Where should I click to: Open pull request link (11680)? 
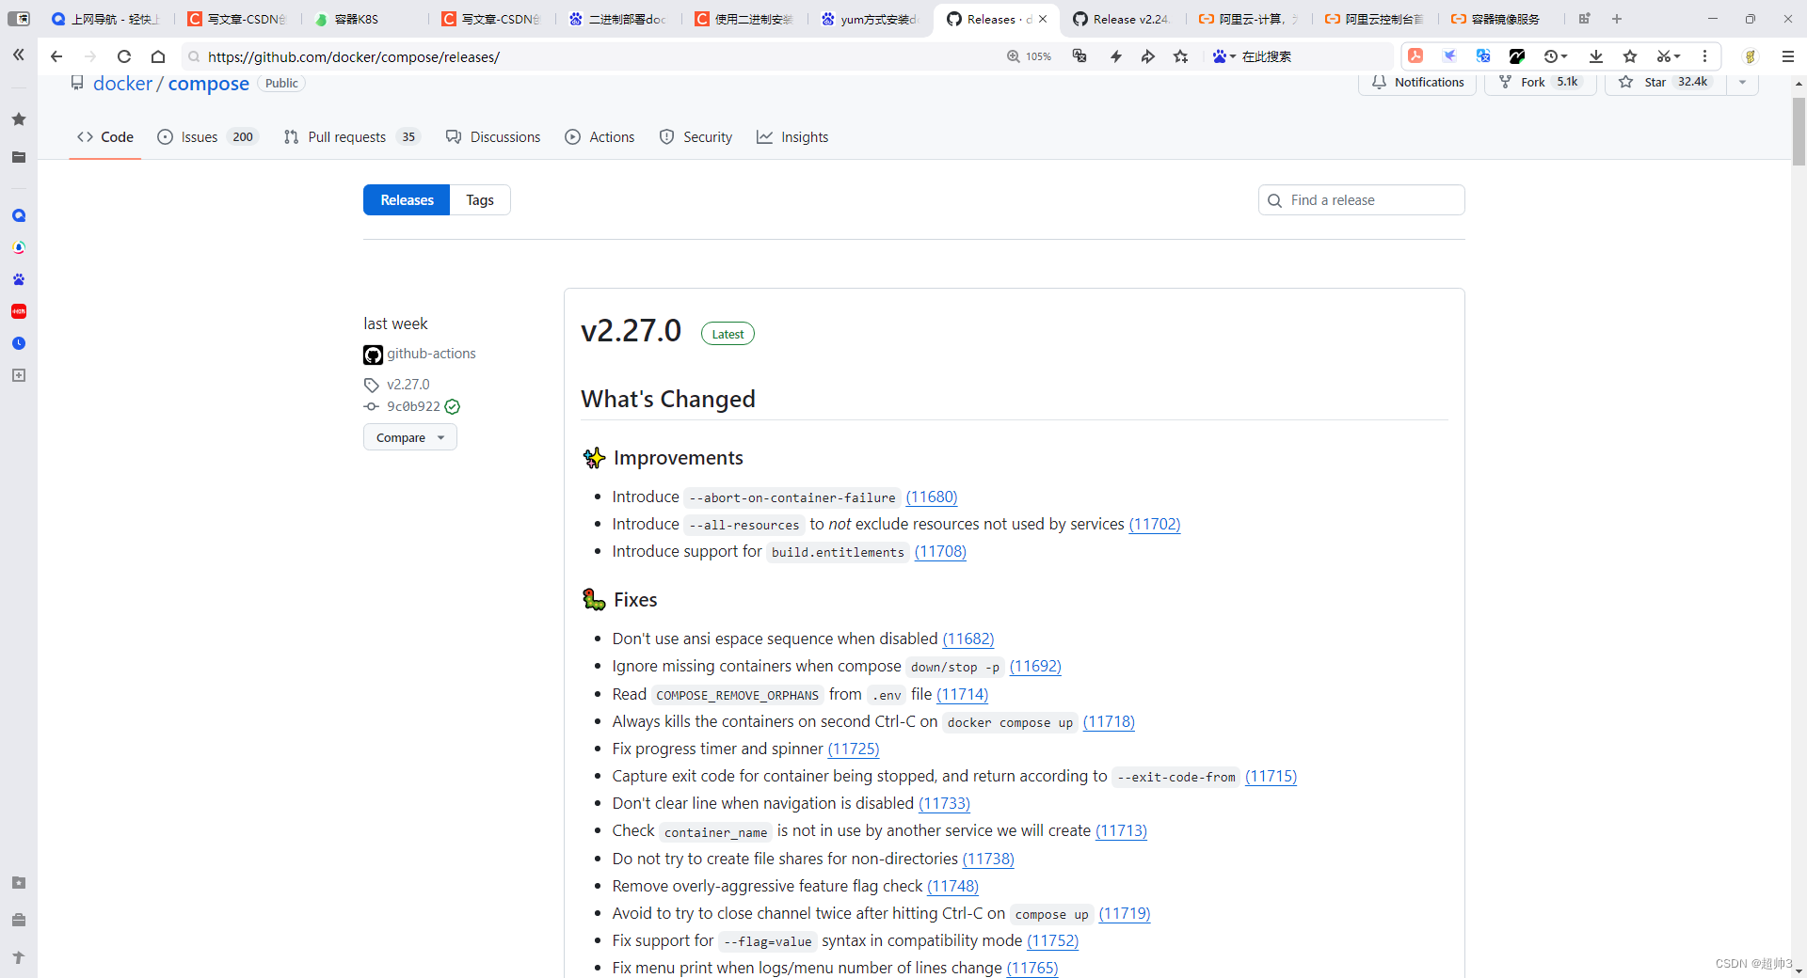[x=932, y=497]
